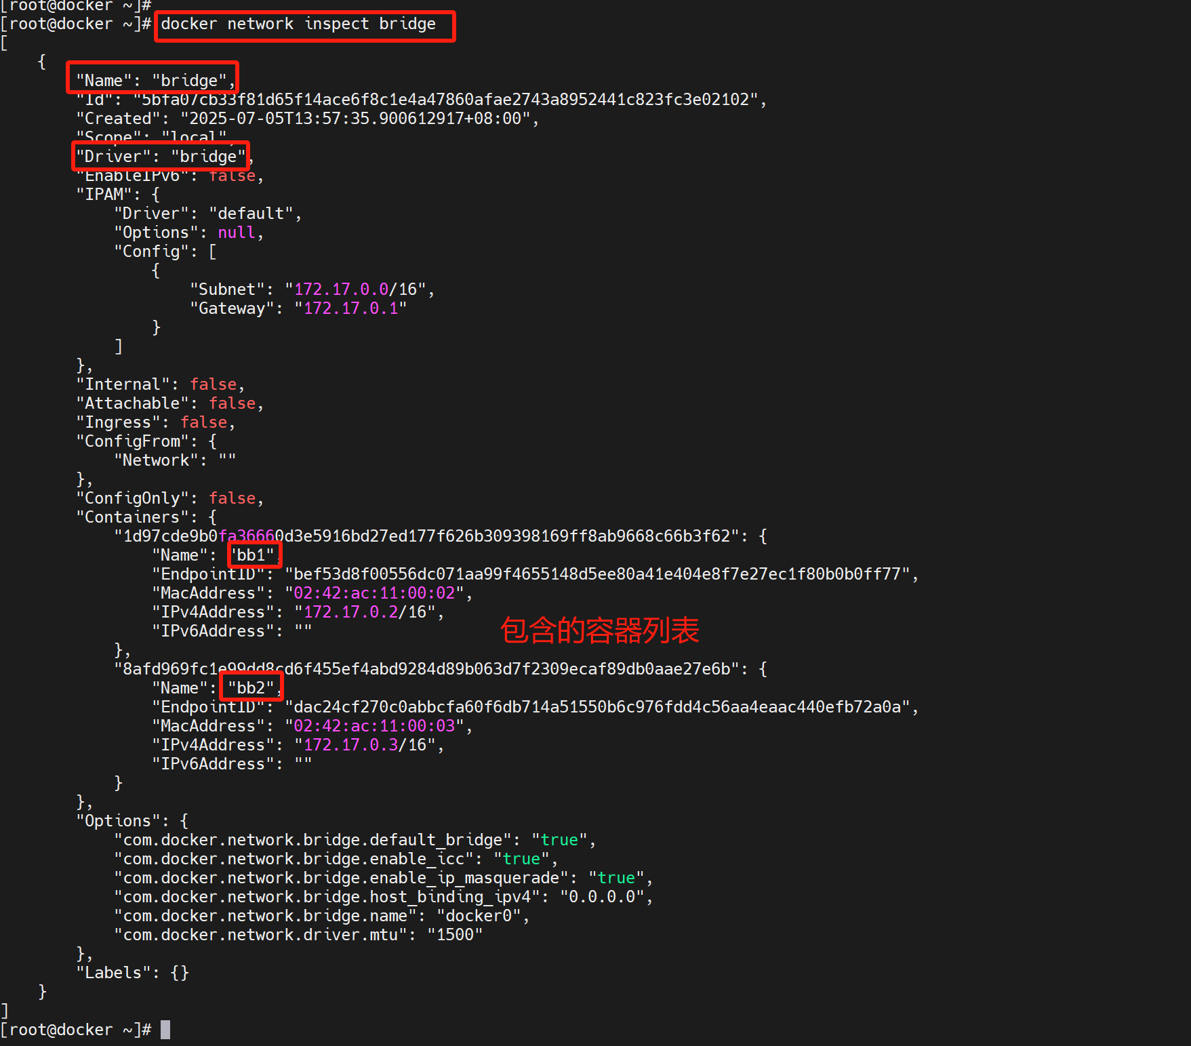
Task: Click the command "docker network inspect bridge"
Action: [x=298, y=24]
